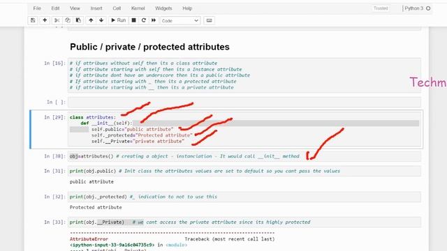Copy selected cells icon

point(68,20)
